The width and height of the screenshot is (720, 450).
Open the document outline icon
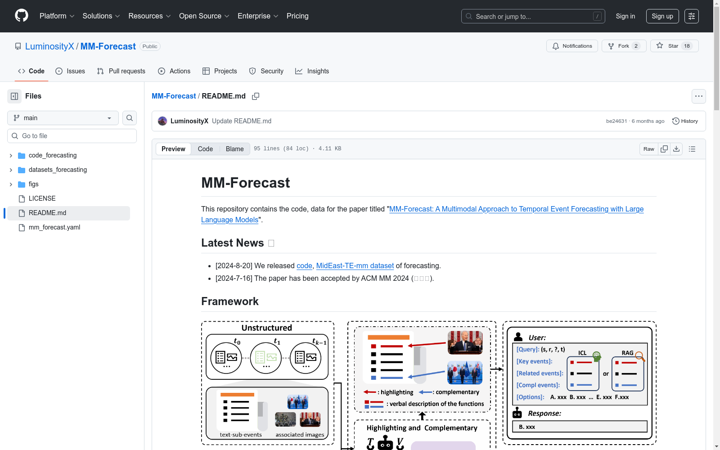coord(692,149)
